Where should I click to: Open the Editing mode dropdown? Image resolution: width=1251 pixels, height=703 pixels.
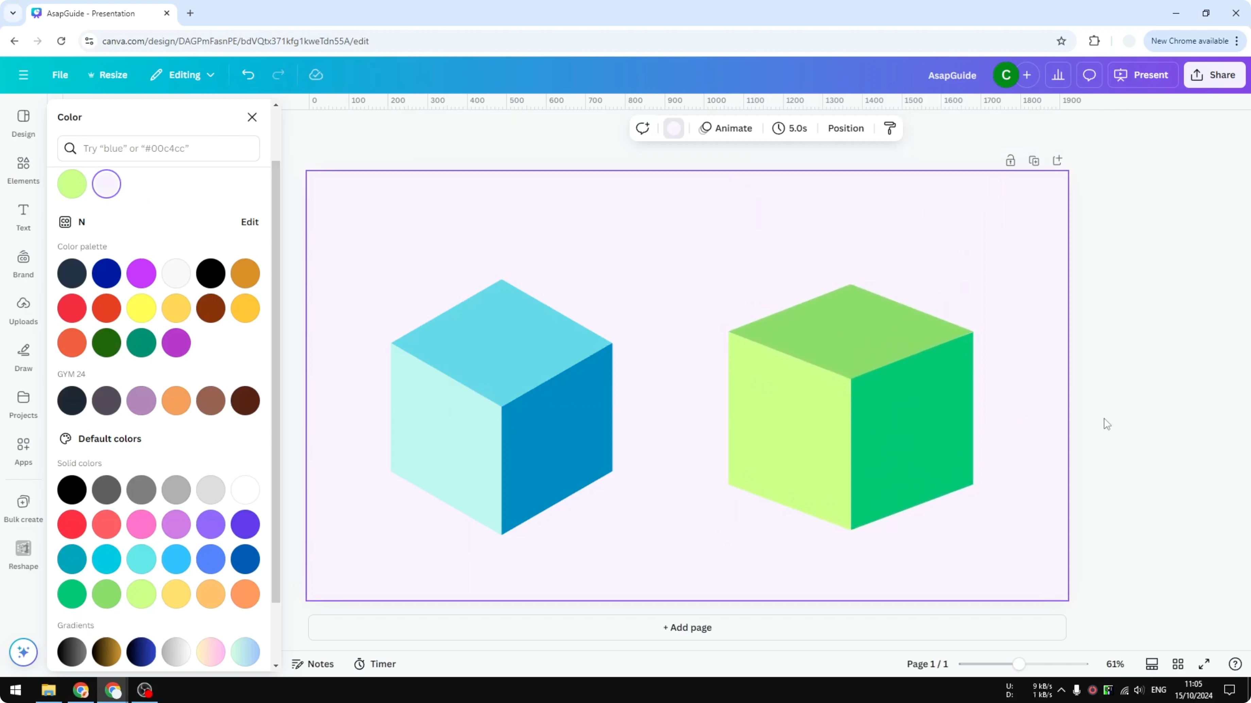[183, 75]
